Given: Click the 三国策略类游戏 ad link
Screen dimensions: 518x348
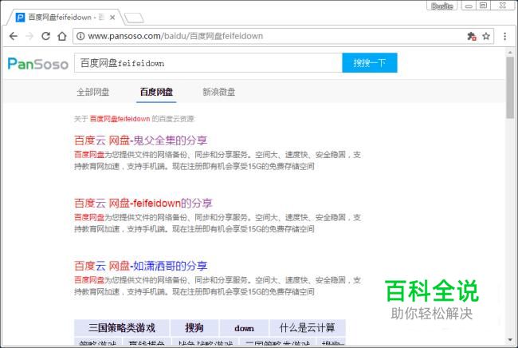Looking at the screenshot, I should coord(122,327).
